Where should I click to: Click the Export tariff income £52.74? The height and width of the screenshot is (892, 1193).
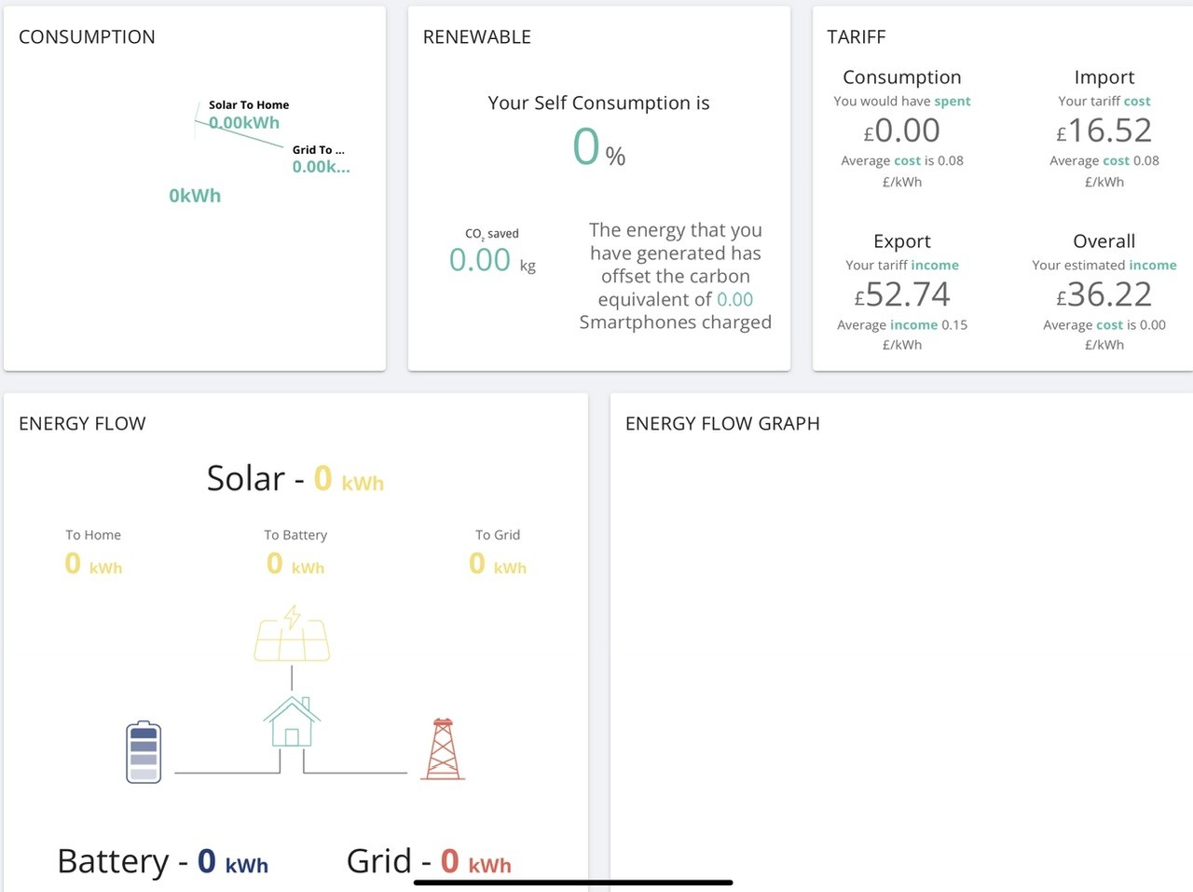(902, 295)
